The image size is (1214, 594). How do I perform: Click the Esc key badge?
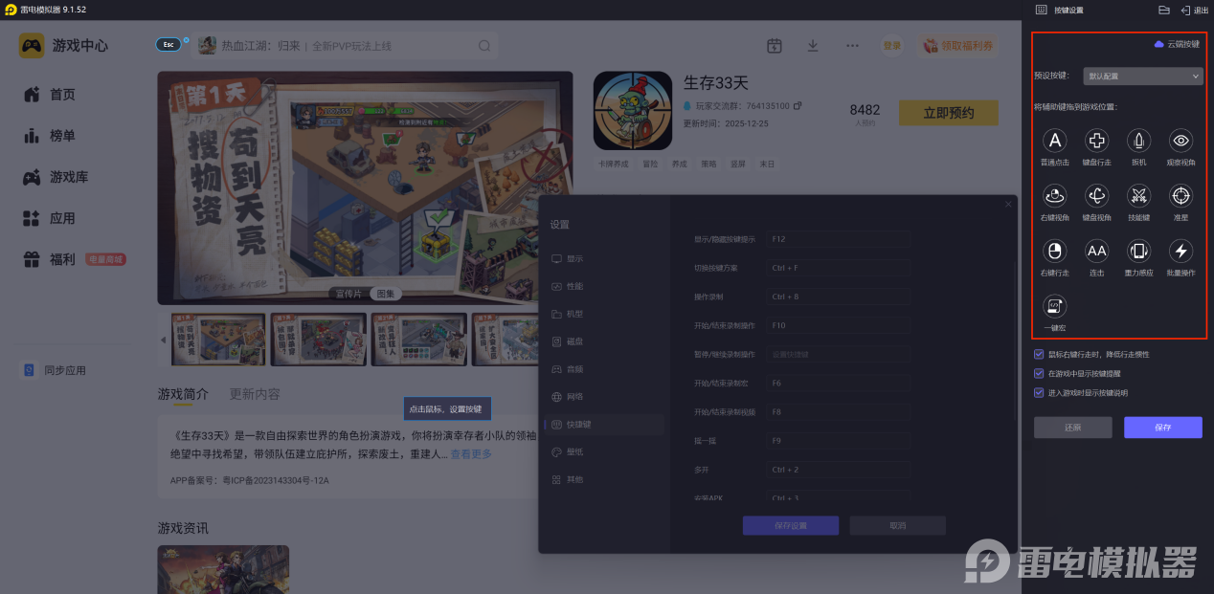pyautogui.click(x=169, y=45)
